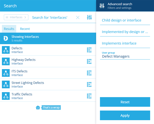Open the Child design or interface filter
The image size is (154, 124).
(x=125, y=20)
